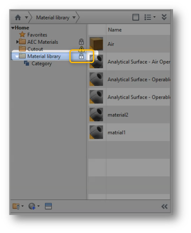Viewport: 191px width, 233px height.
Task: Click the Favorites star icon
Action: 22,34
